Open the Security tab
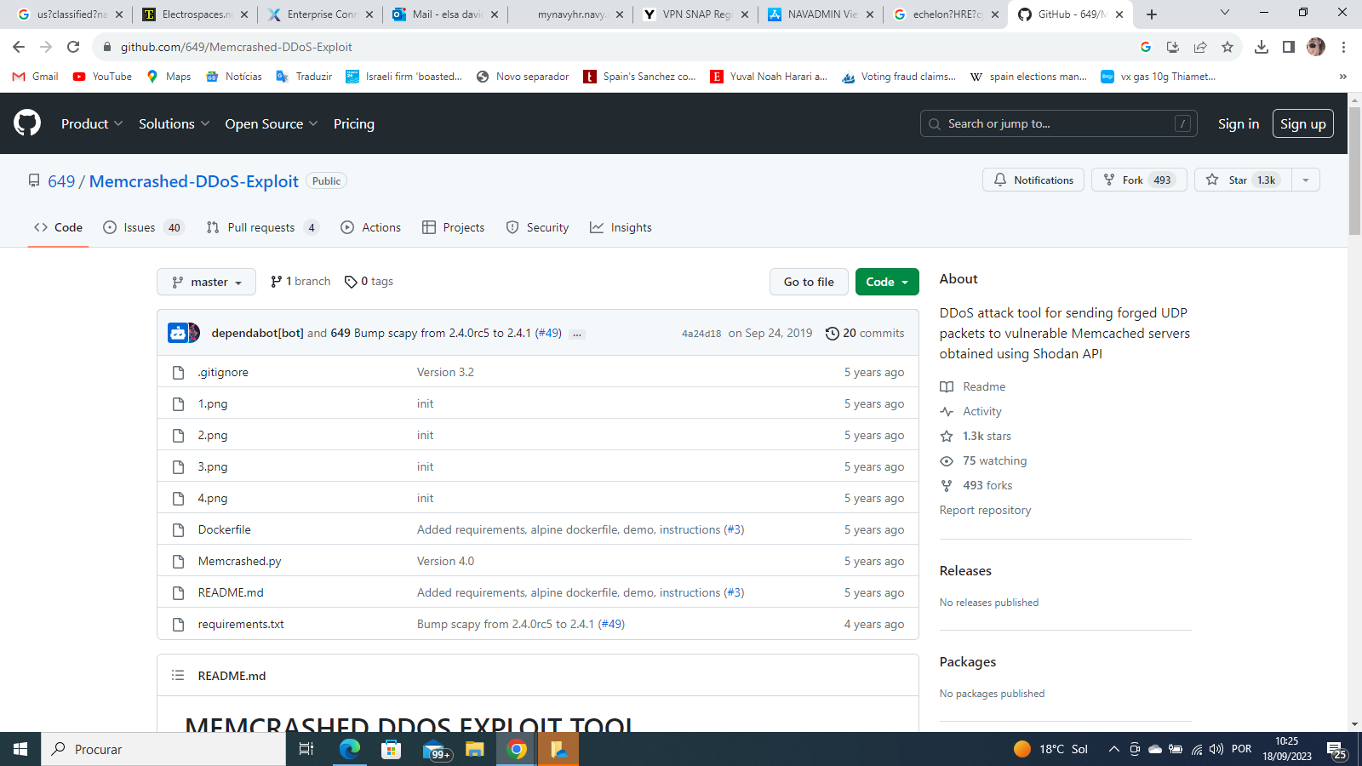Image resolution: width=1362 pixels, height=766 pixels. 537,227
